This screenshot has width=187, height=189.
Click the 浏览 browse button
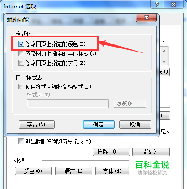tap(130, 104)
